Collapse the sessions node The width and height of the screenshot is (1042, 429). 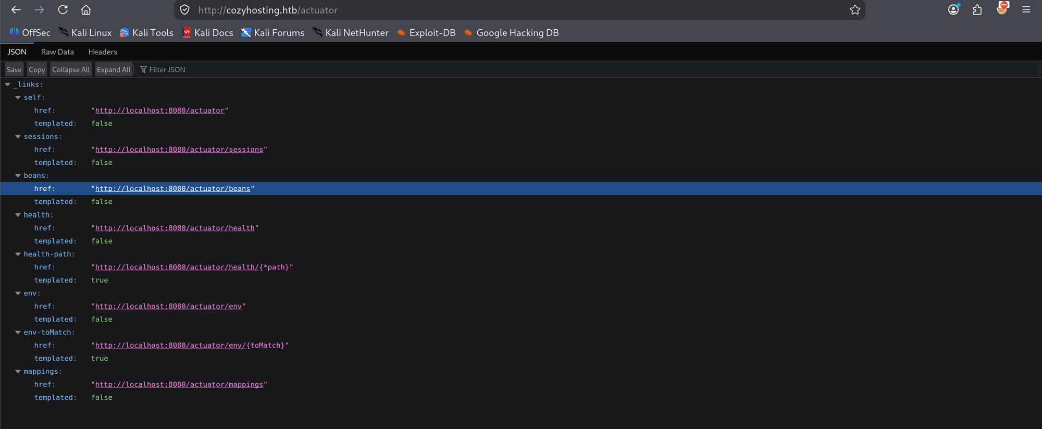18,137
